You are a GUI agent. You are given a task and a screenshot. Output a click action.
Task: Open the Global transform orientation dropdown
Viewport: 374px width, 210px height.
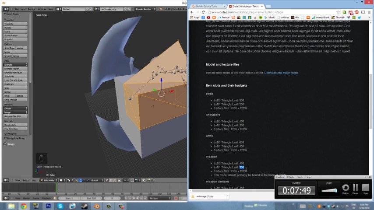tap(98, 180)
